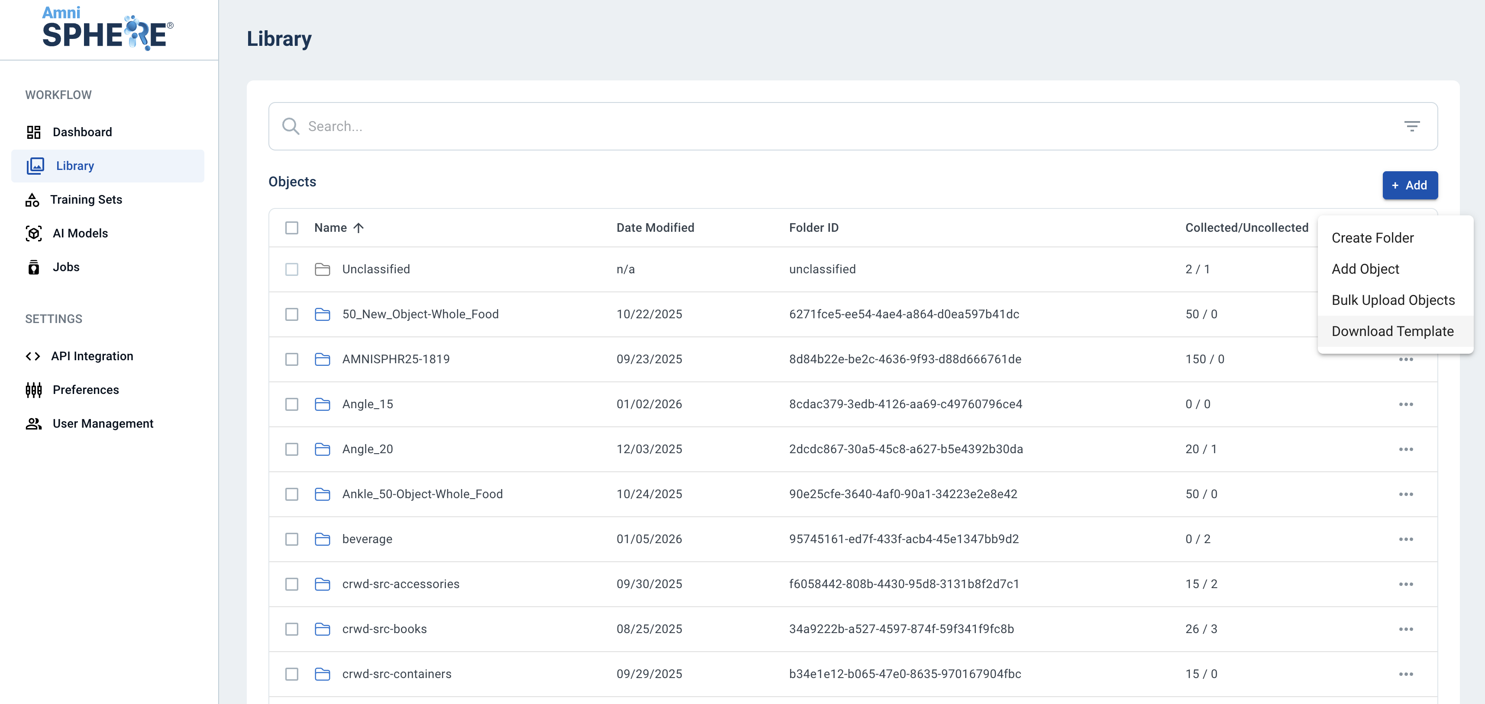Viewport: 1485px width, 704px height.
Task: Open Training Sets via its shapes icon
Action: (32, 200)
